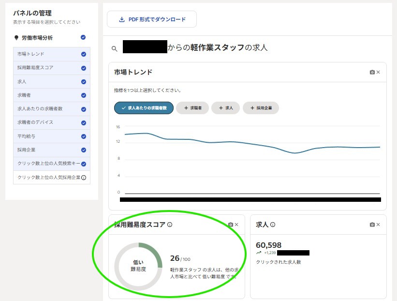Click the PDF download icon
The height and width of the screenshot is (301, 397).
[122, 19]
